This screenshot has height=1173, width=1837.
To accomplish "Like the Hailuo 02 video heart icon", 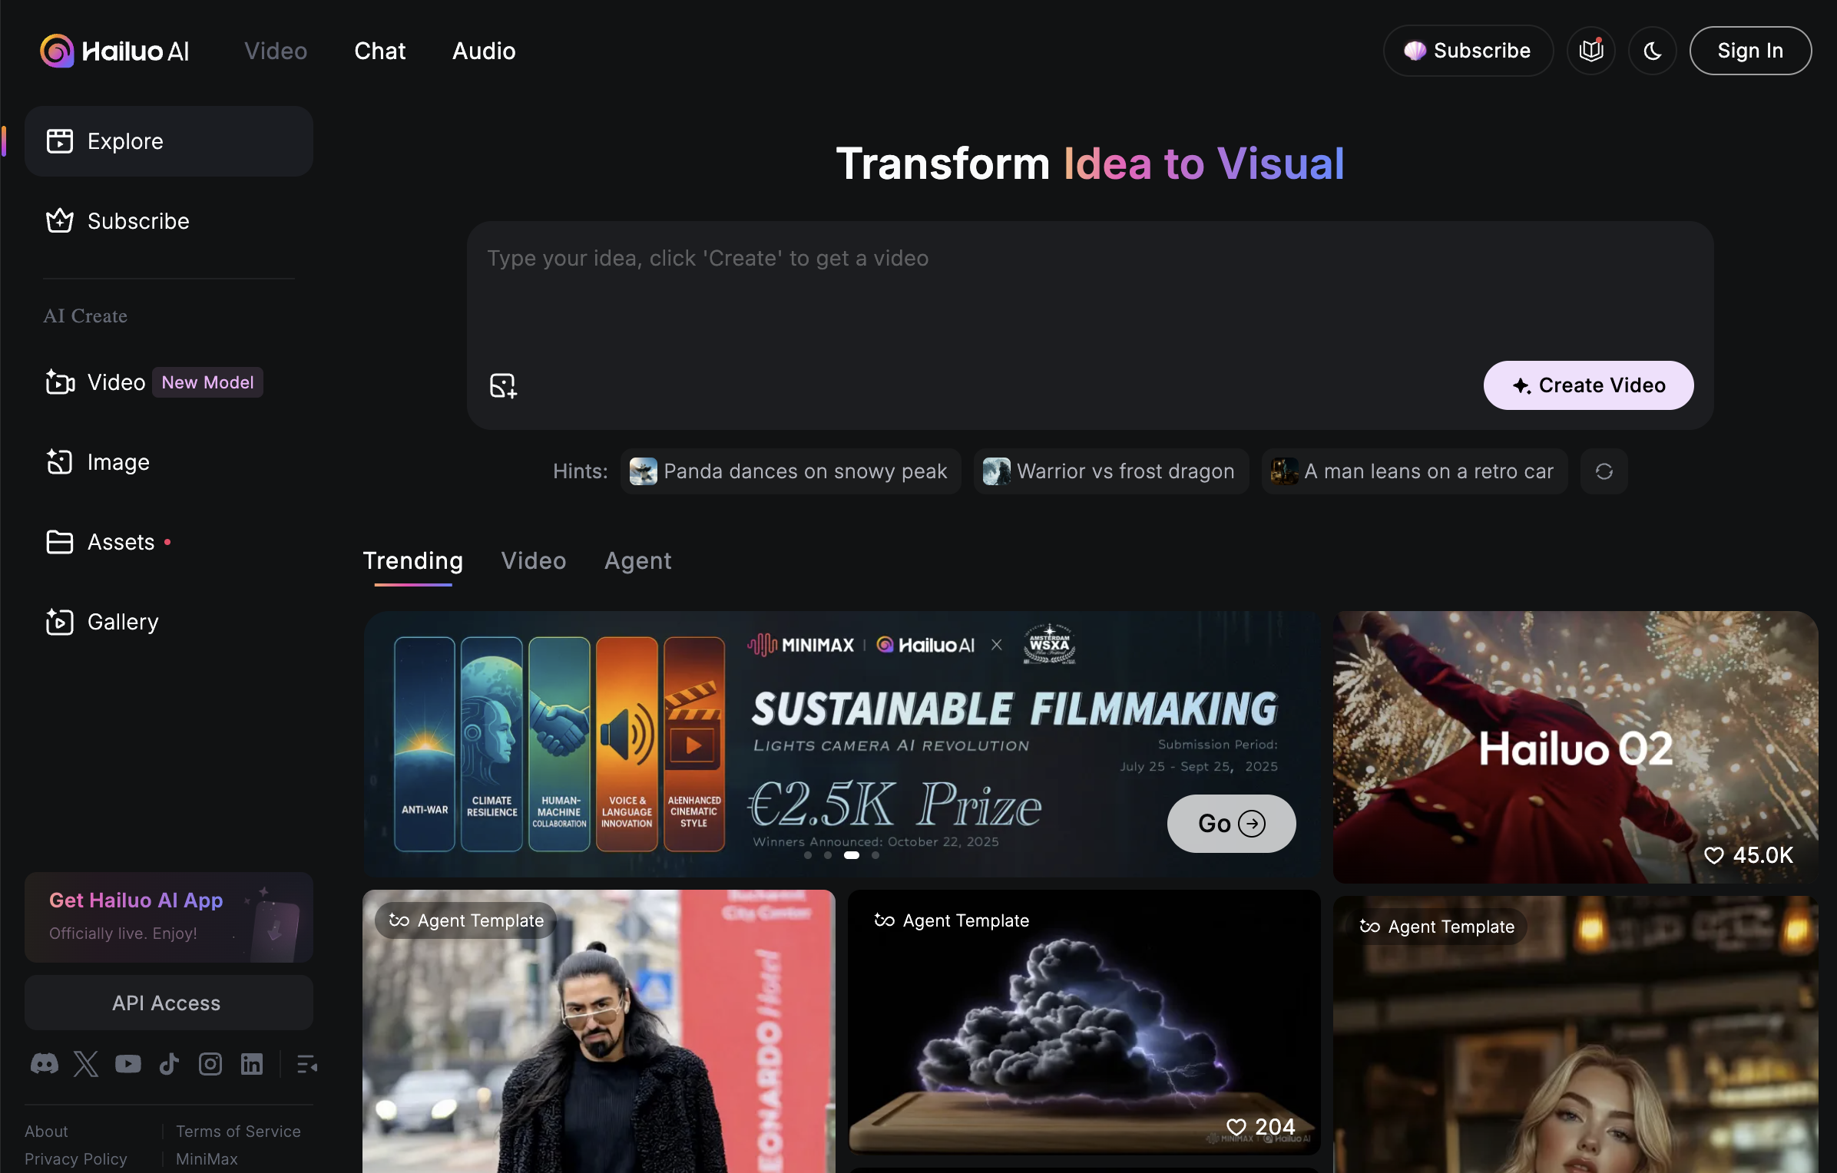I will (x=1713, y=855).
